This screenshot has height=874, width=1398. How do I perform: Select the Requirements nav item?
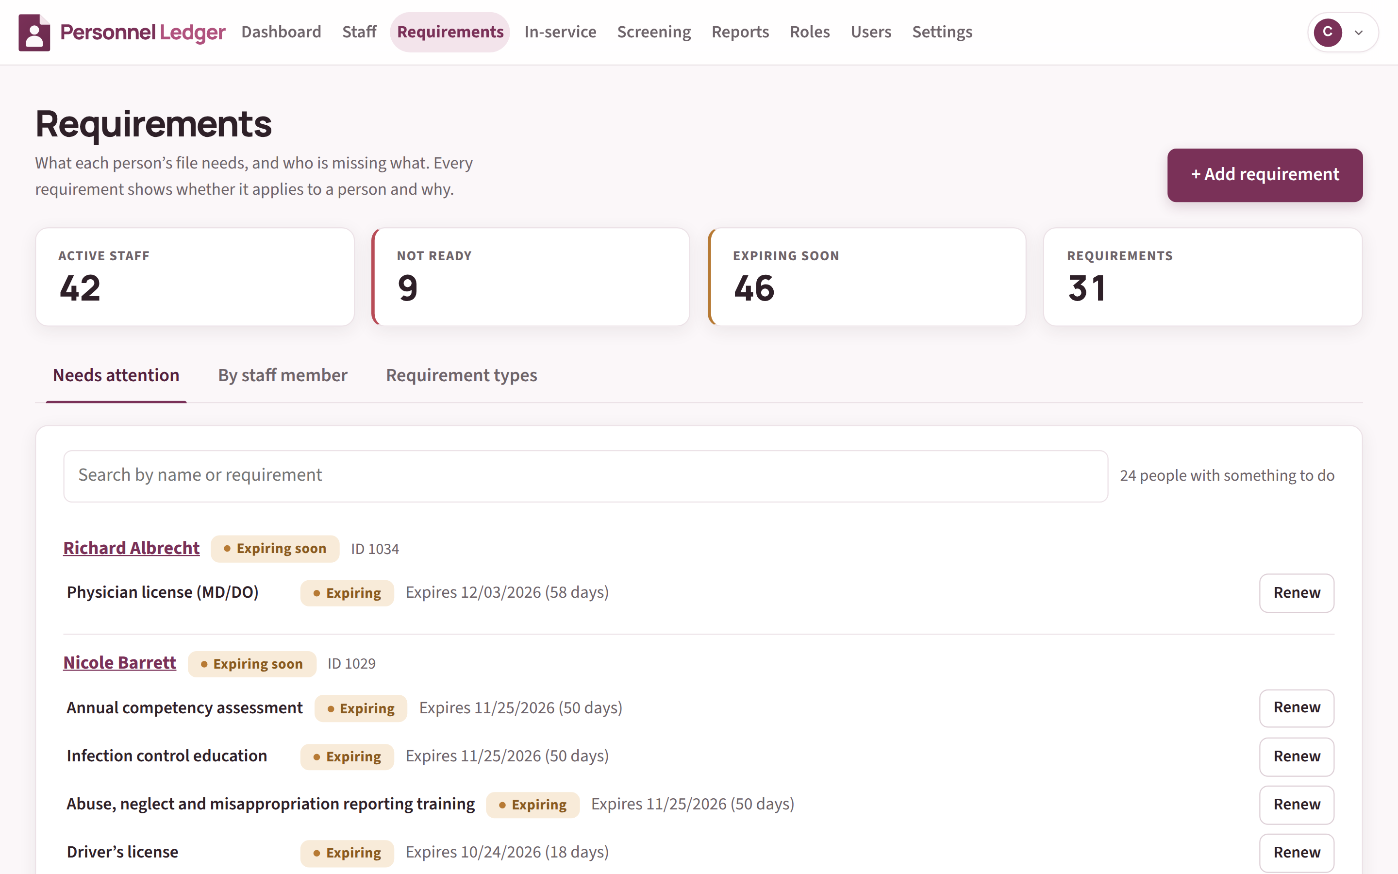pyautogui.click(x=450, y=32)
